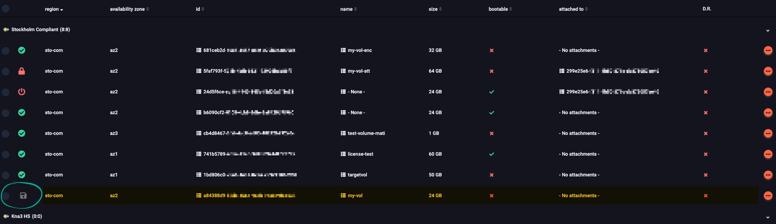
Task: Select the license-test row checkbox
Action: [x=6, y=155]
